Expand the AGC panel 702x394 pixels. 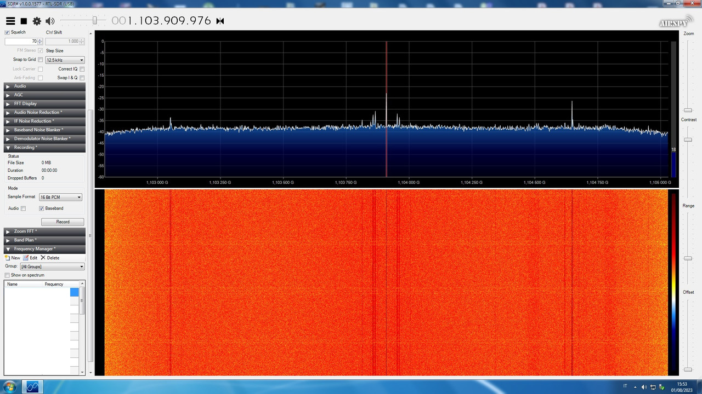(44, 95)
